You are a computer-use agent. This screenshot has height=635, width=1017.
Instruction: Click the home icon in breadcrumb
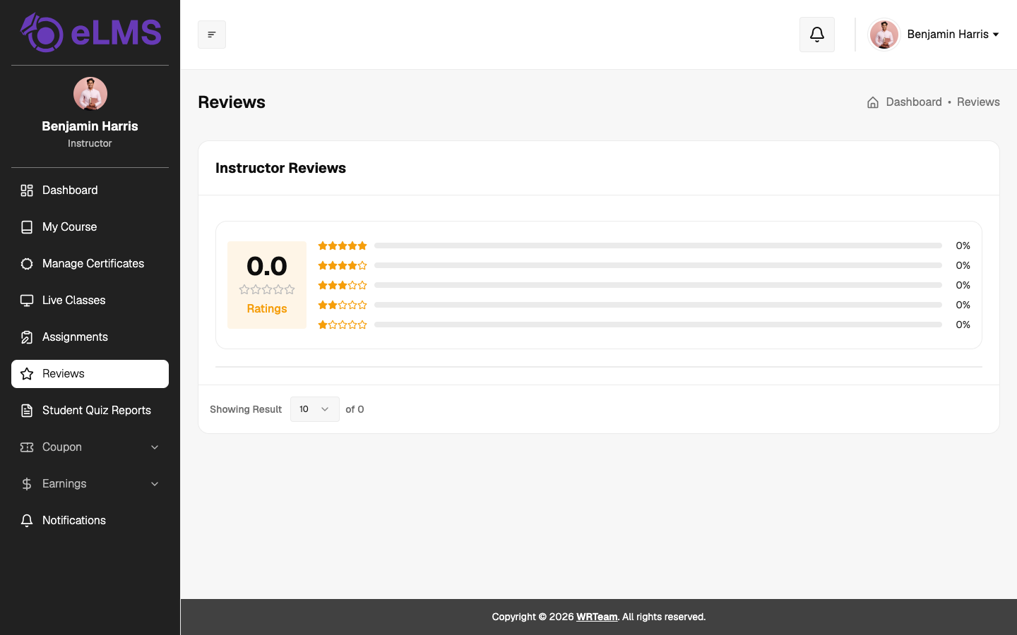tap(873, 102)
